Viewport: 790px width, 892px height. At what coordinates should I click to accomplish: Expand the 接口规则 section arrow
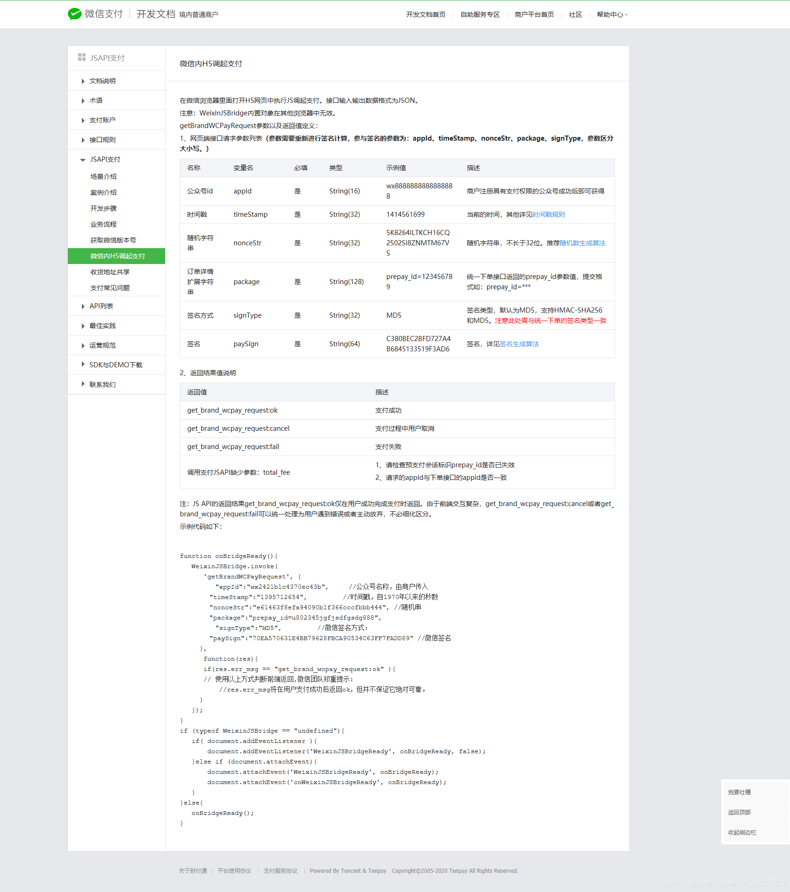coord(83,140)
